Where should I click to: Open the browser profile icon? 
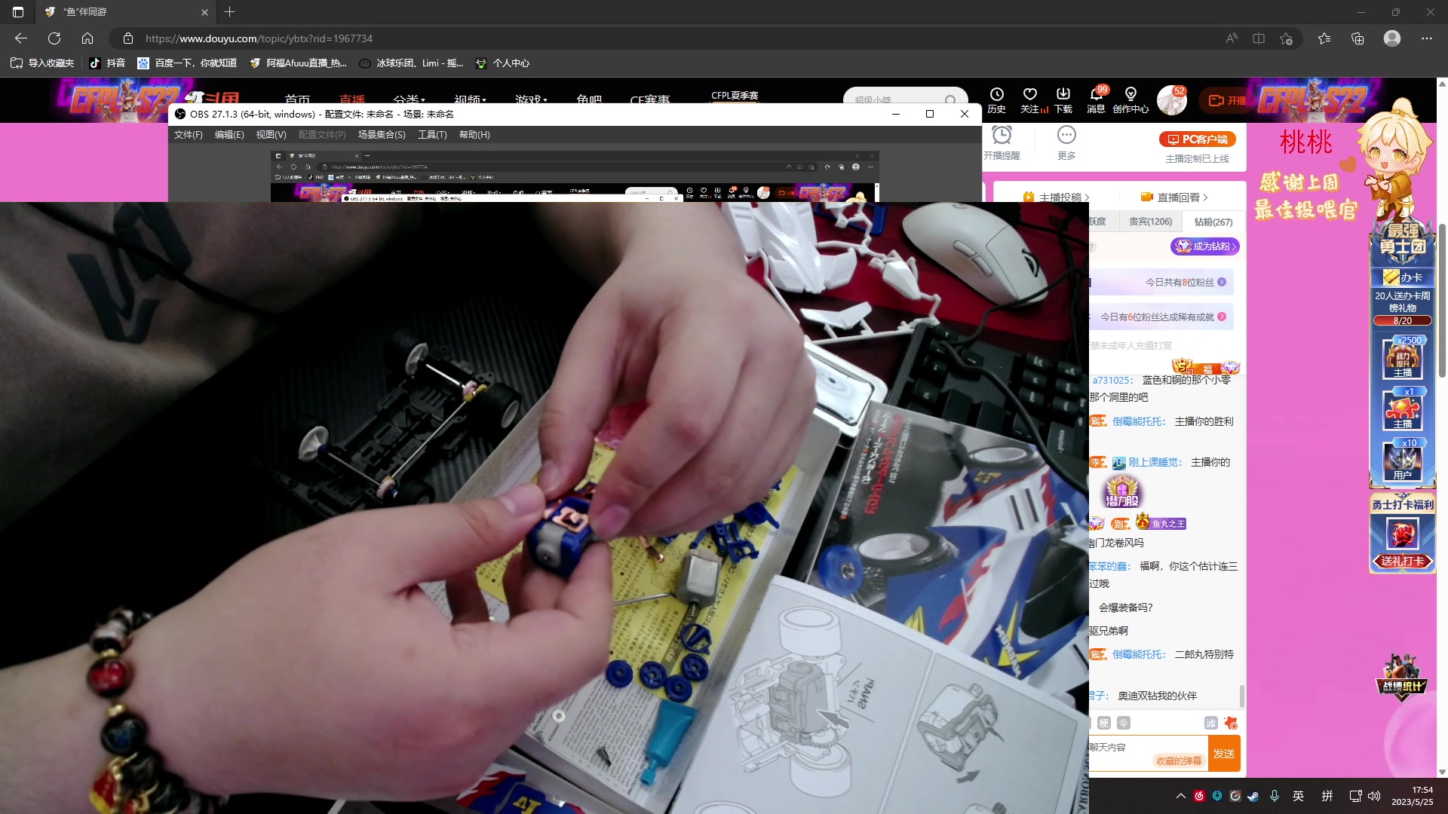[1392, 38]
